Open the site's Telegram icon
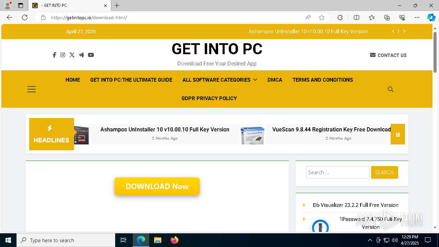 (81, 55)
